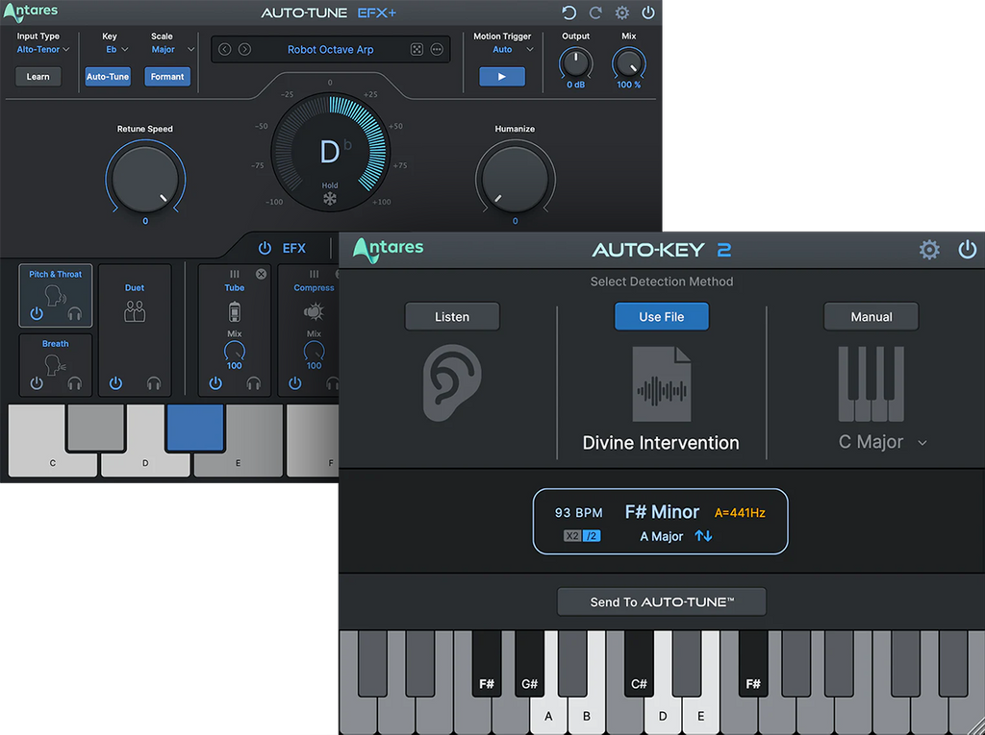Redo the last change in Auto-Tune EFX+
The height and width of the screenshot is (735, 985).
point(595,12)
